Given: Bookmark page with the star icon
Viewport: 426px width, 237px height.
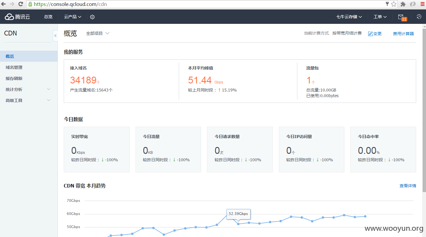Looking at the screenshot, I should 394,4.
